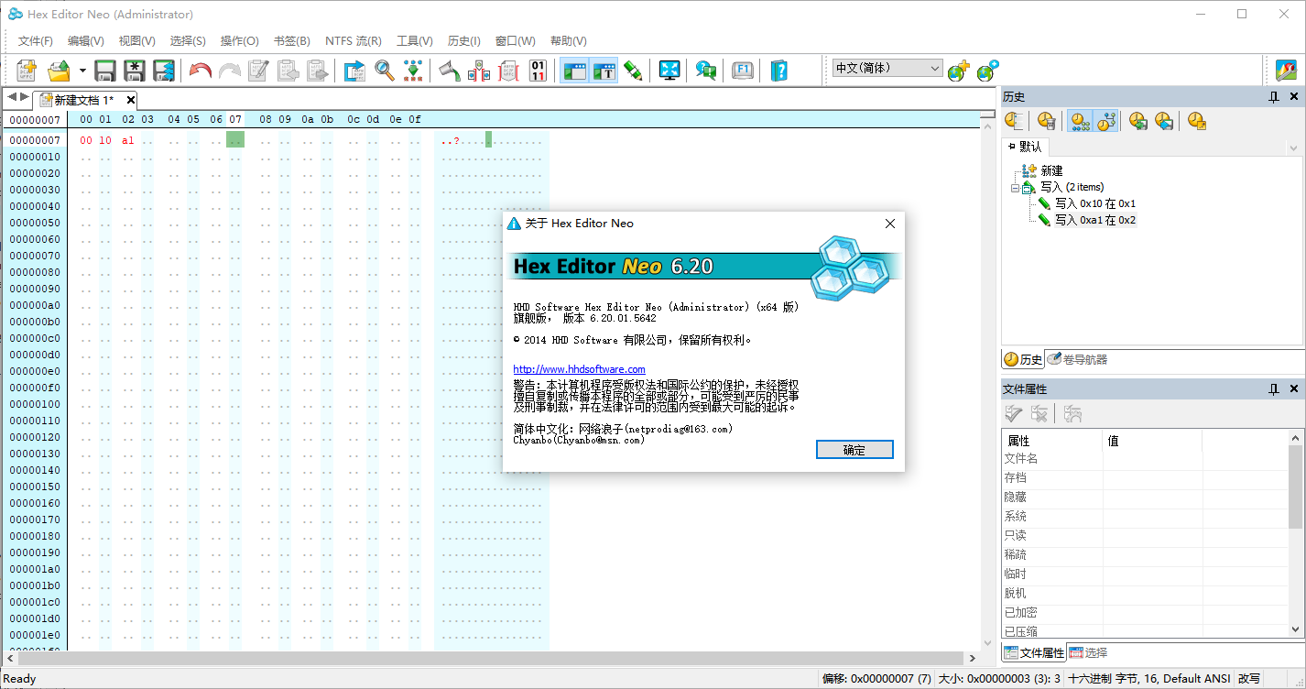This screenshot has height=689, width=1306.
Task: Toggle the history grouping dots clock icon
Action: 1081,120
